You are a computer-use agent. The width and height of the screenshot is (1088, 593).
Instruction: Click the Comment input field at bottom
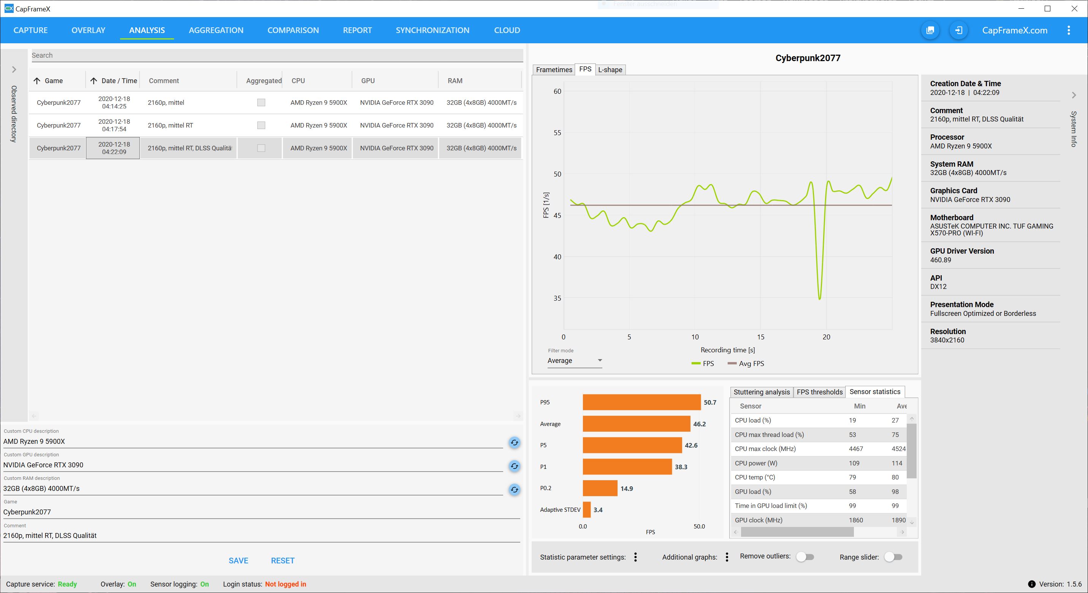click(x=261, y=536)
